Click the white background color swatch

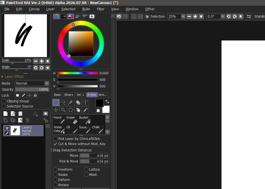tap(106, 109)
